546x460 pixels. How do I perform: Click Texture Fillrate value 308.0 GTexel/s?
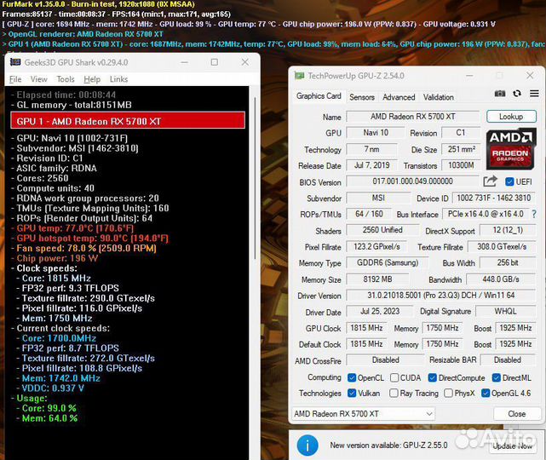click(x=502, y=246)
